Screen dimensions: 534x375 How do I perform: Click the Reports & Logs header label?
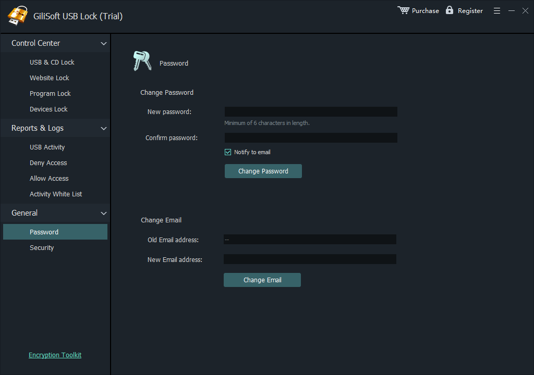coord(38,128)
